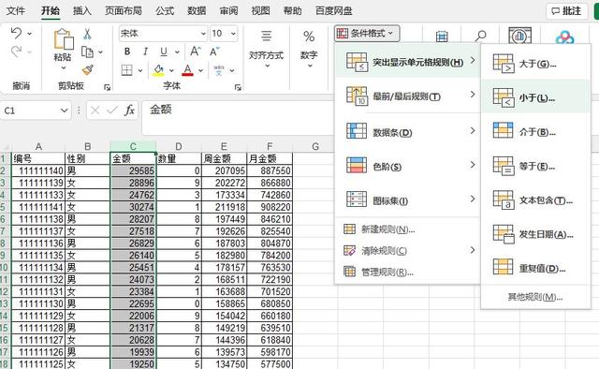Open the 数字 number format group
The image size is (599, 369).
pyautogui.click(x=309, y=49)
